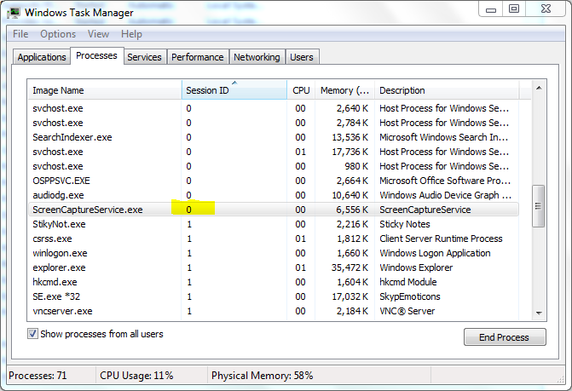The height and width of the screenshot is (391, 572).
Task: Click the scrollbar down arrow
Action: point(539,313)
